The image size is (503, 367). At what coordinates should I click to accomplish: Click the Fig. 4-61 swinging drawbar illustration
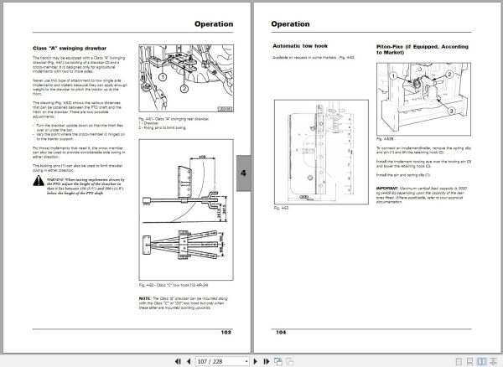pos(186,78)
